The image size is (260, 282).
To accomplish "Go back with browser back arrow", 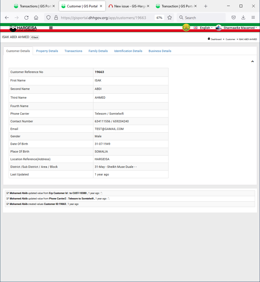I will pyautogui.click(x=7, y=18).
